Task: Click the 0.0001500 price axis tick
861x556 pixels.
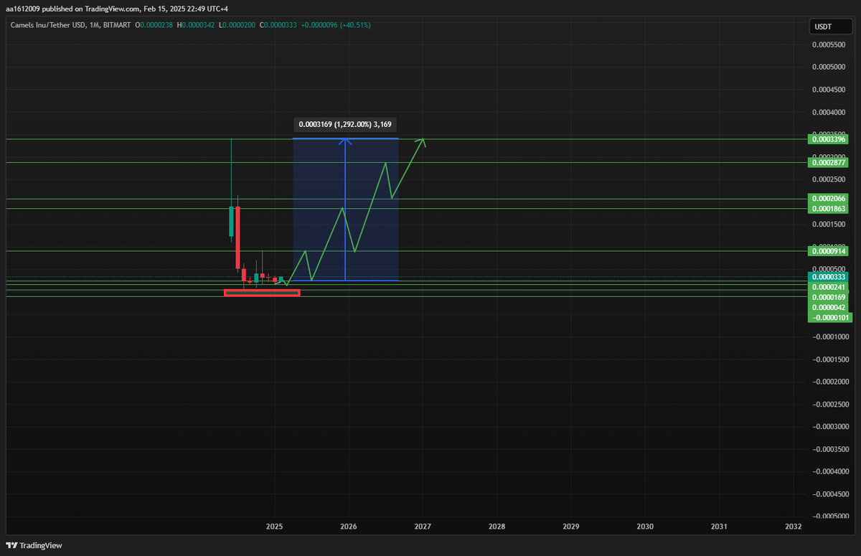Action: pos(829,225)
